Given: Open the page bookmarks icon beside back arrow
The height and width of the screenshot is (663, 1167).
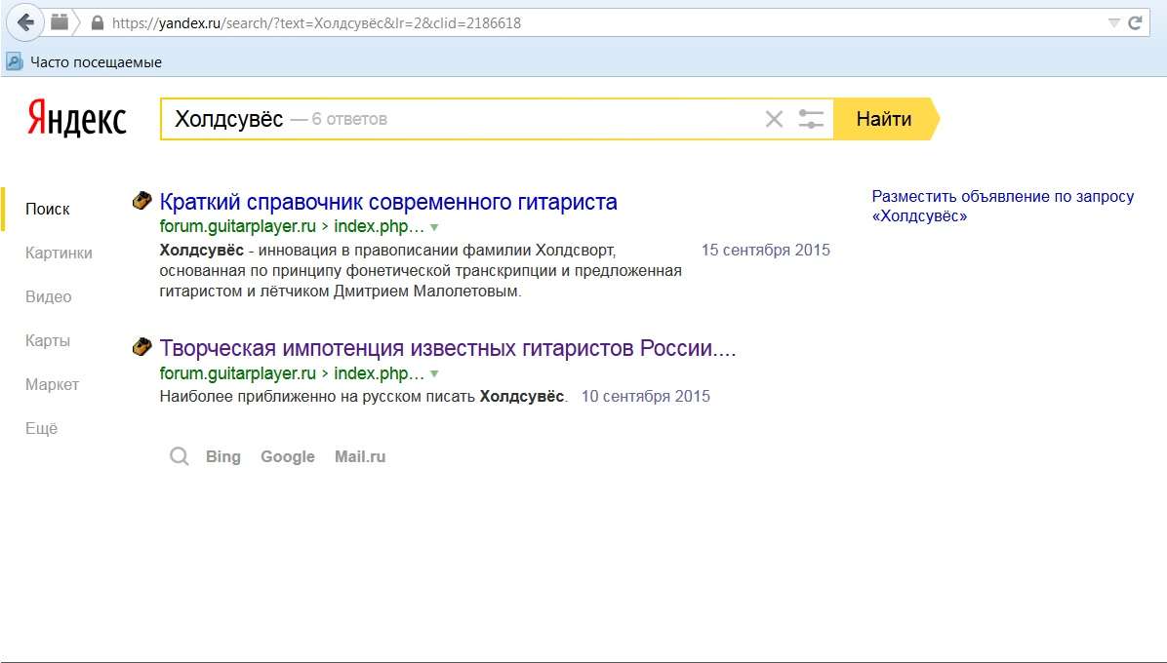Looking at the screenshot, I should [60, 23].
